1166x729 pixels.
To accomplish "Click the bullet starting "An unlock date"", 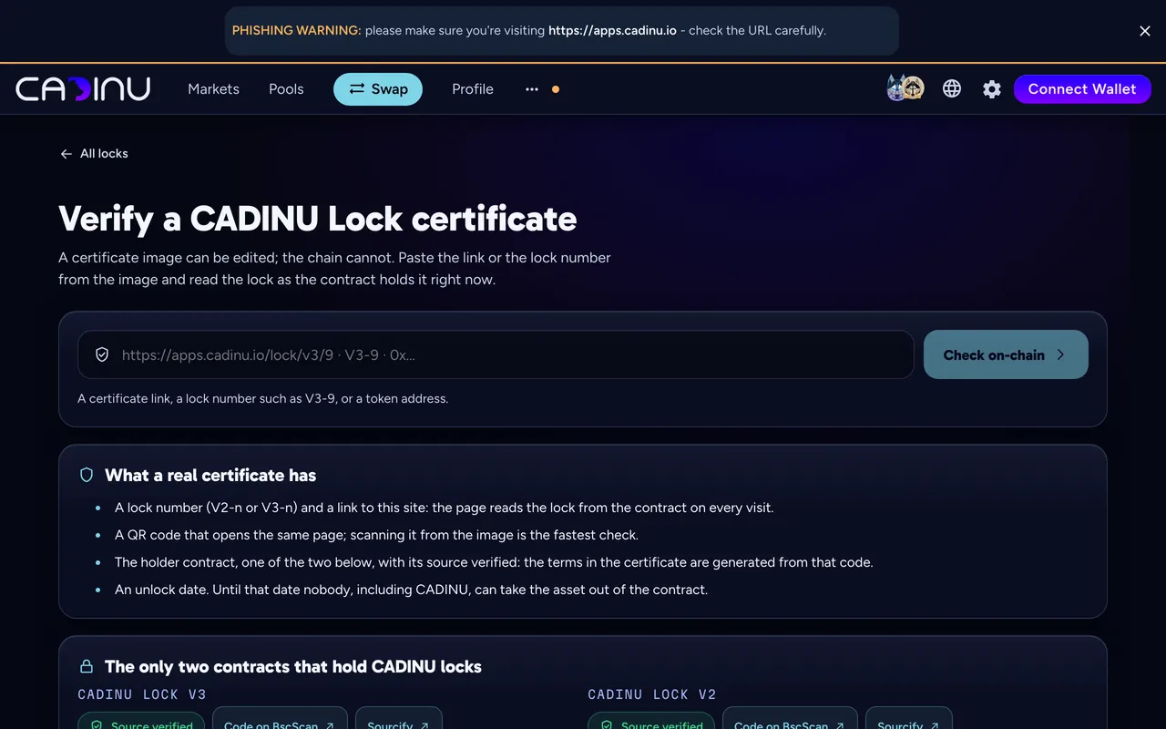I will (x=411, y=590).
